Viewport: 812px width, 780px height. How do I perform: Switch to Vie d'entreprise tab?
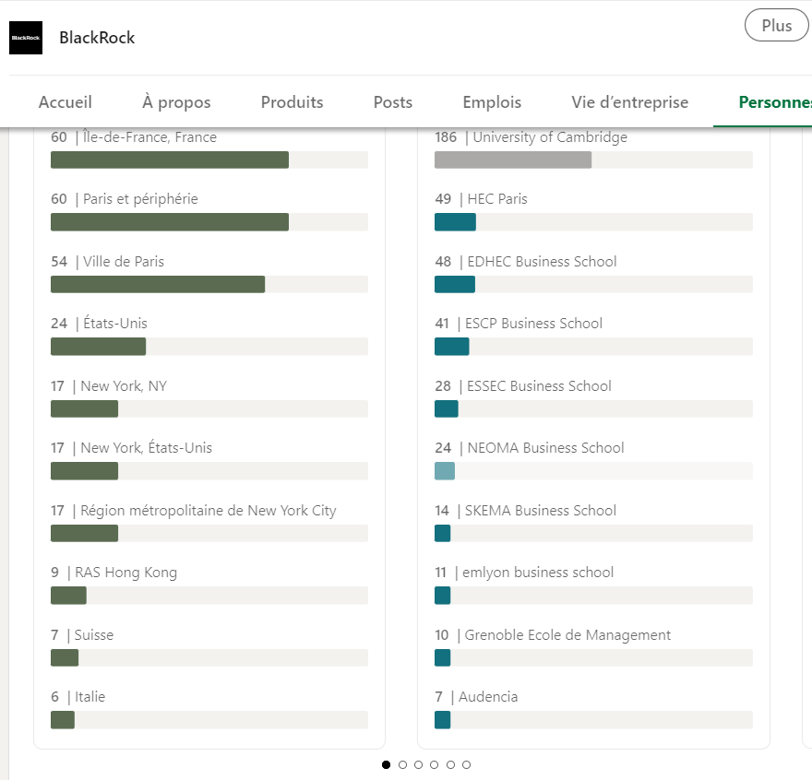pyautogui.click(x=629, y=102)
